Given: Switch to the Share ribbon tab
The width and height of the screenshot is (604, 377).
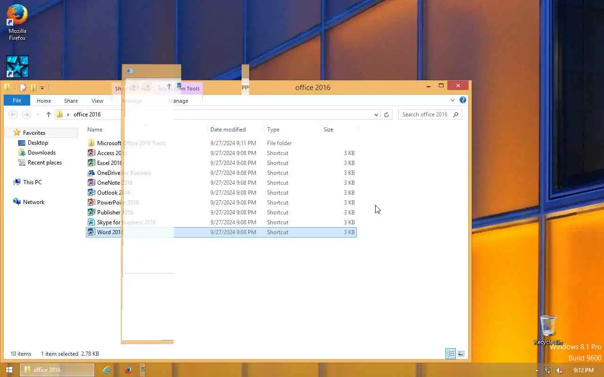Looking at the screenshot, I should (71, 101).
